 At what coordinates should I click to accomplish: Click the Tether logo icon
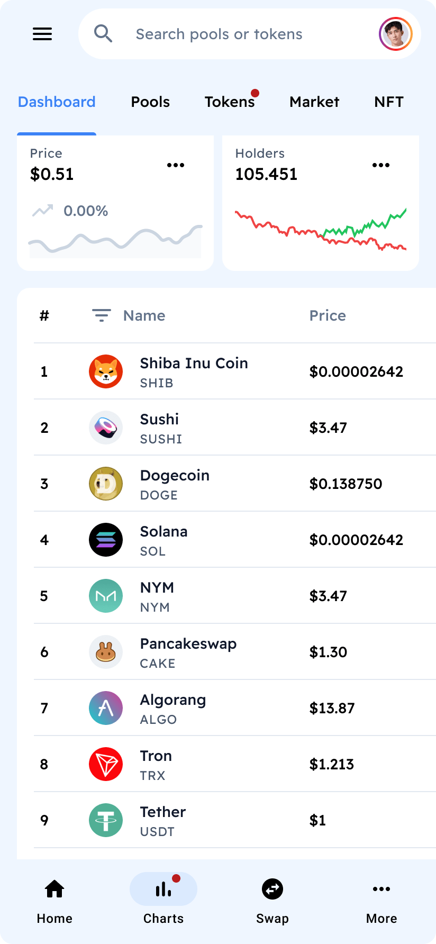[106, 820]
